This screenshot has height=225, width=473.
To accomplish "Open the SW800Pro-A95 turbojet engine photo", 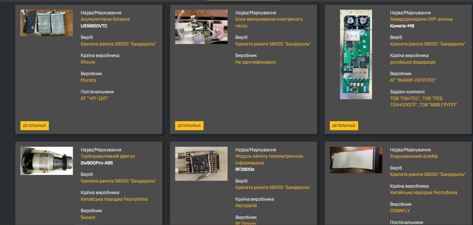I will 46,161.
